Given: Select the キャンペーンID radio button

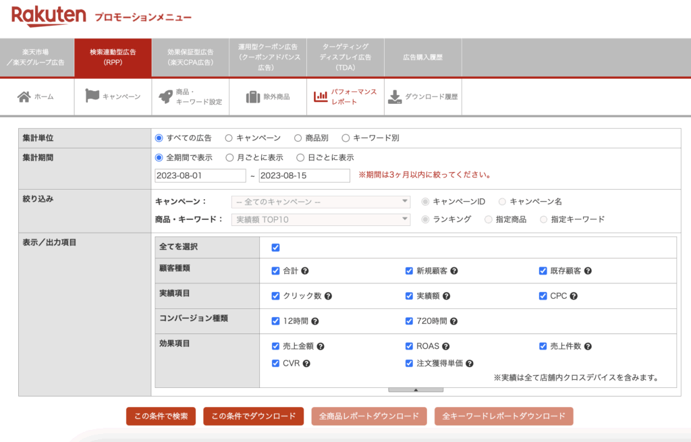Looking at the screenshot, I should point(425,202).
